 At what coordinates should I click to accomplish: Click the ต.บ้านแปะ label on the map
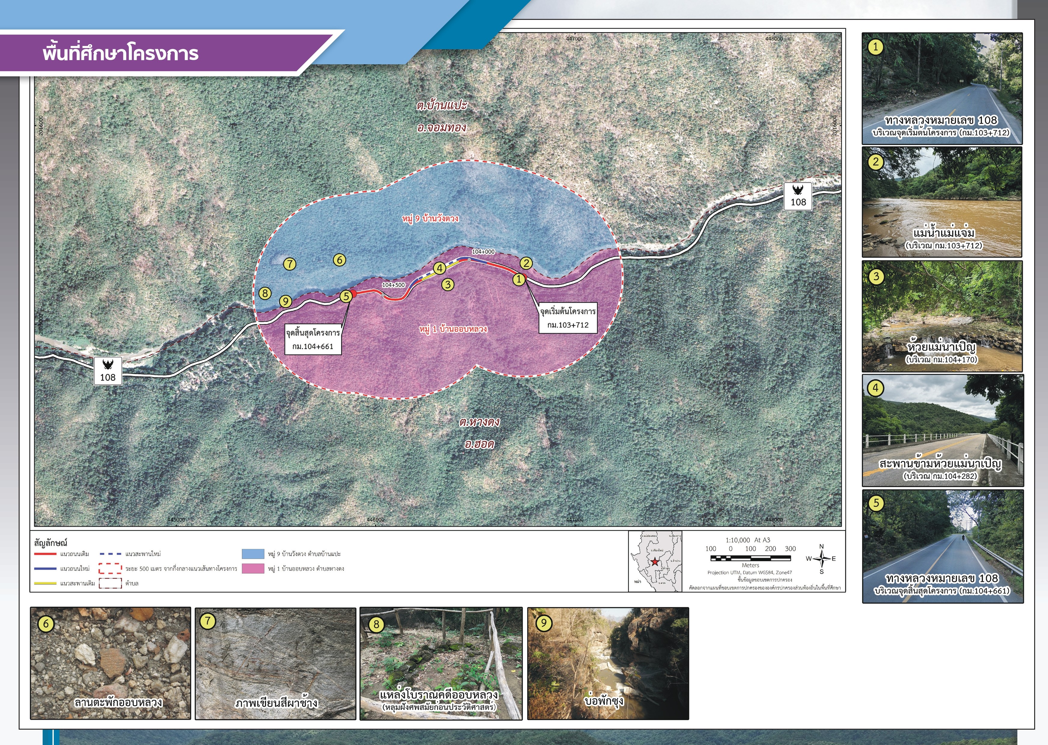(x=442, y=105)
